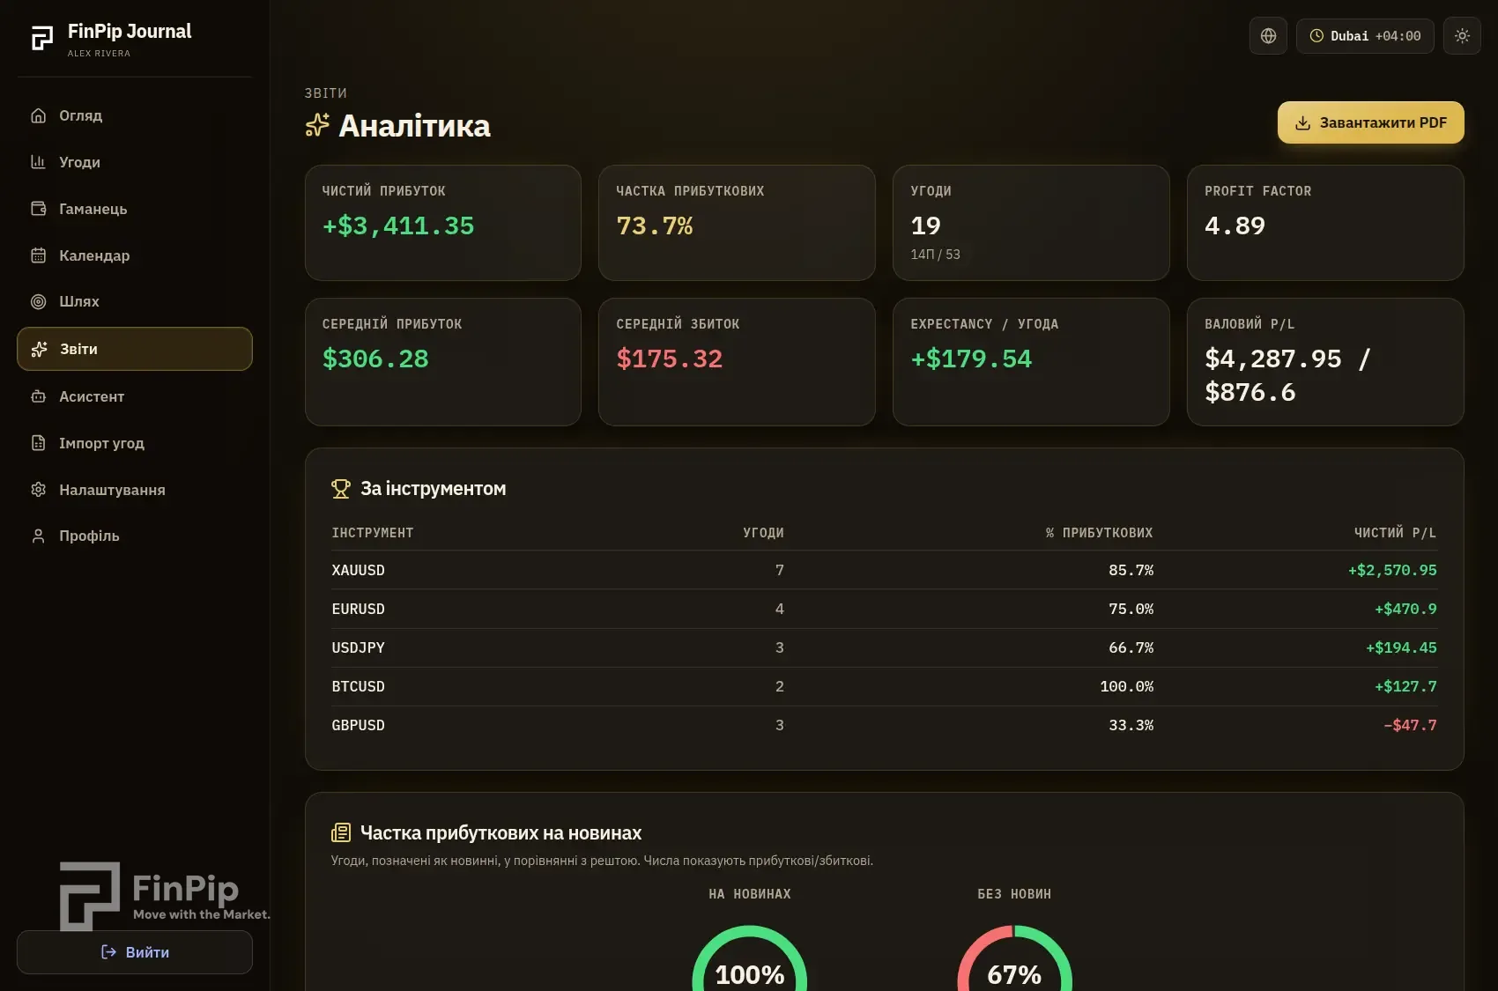Click BTCUSD win rate 100.0%
This screenshot has width=1498, height=991.
(1126, 686)
